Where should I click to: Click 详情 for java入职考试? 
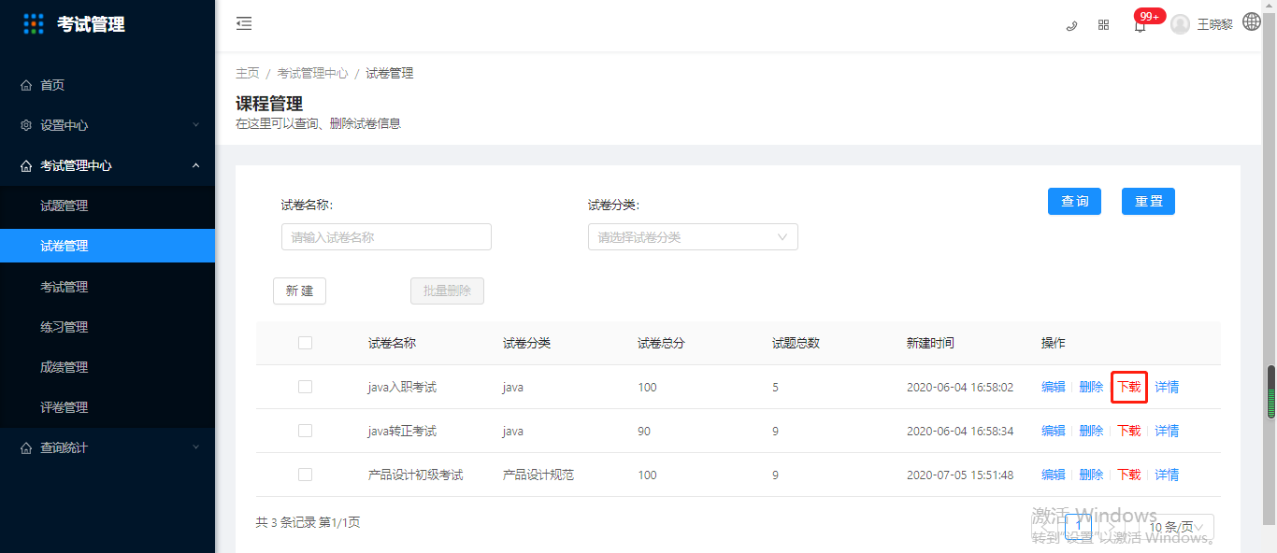(1167, 387)
